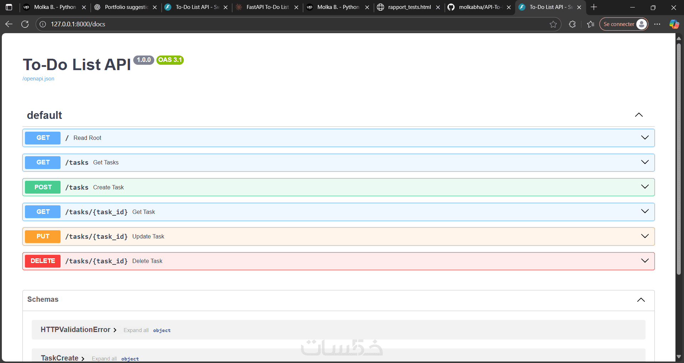The width and height of the screenshot is (684, 363).
Task: Click the 'OAS 3.1' badge
Action: tap(170, 60)
